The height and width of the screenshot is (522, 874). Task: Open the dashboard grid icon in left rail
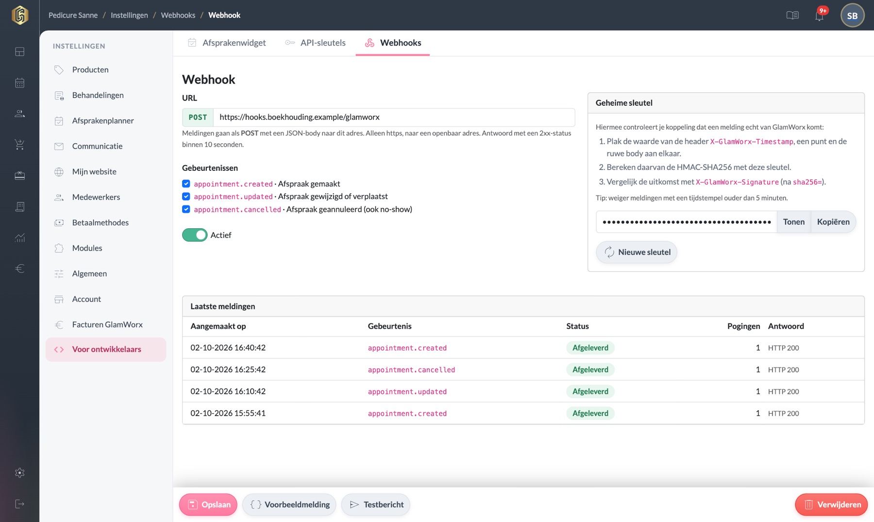point(20,51)
